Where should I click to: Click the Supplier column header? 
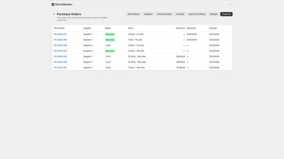tap(87, 28)
